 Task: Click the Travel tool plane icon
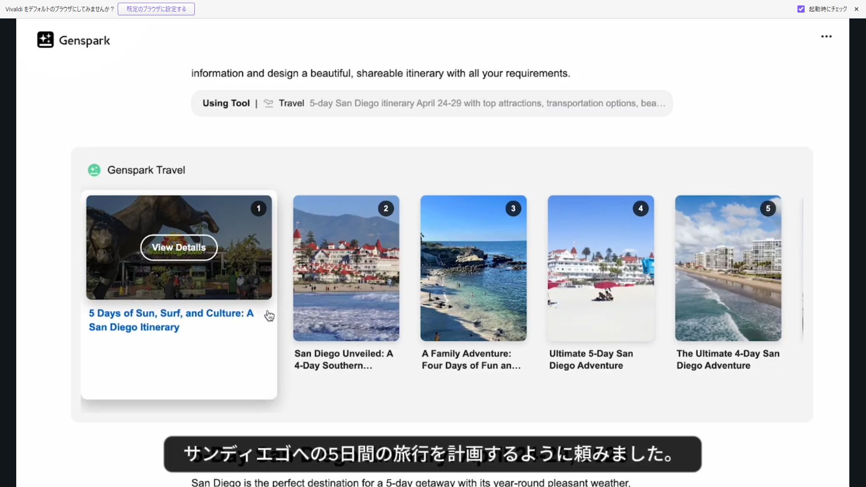point(268,103)
